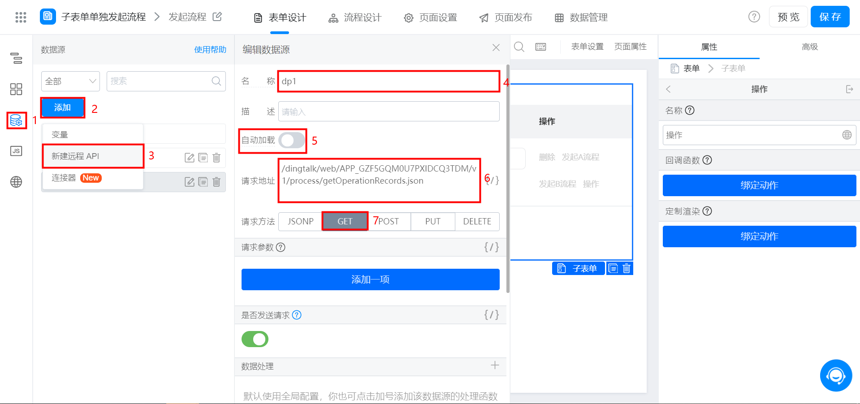The width and height of the screenshot is (860, 404).
Task: Click the 添加一项 button
Action: (371, 279)
